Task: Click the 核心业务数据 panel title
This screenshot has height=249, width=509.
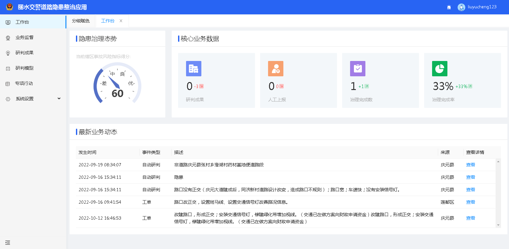Action: [x=200, y=39]
